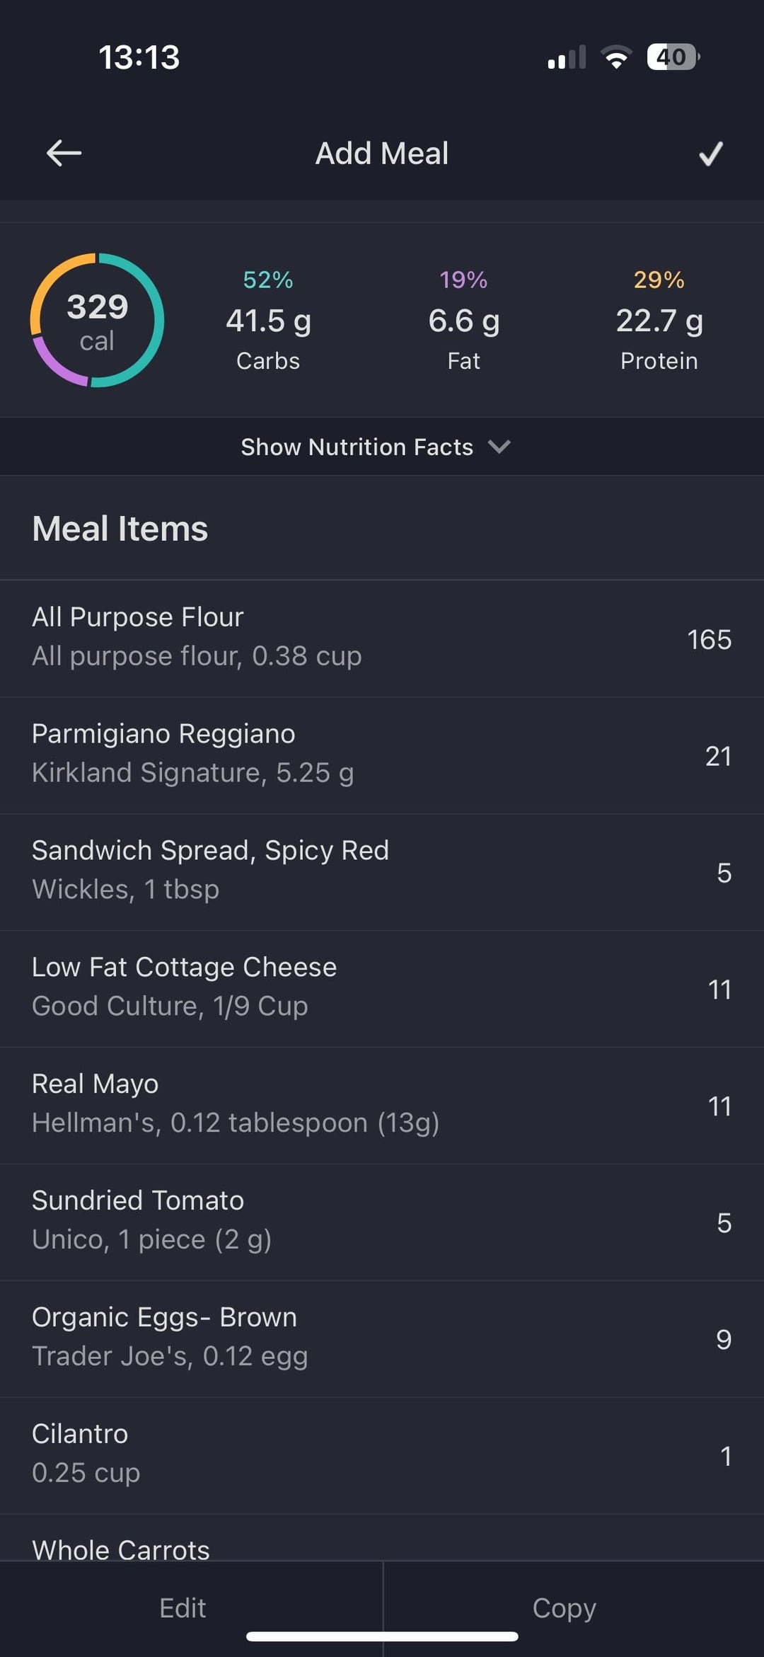Open the Sundried Tomato item
This screenshot has height=1657, width=764.
pos(382,1221)
